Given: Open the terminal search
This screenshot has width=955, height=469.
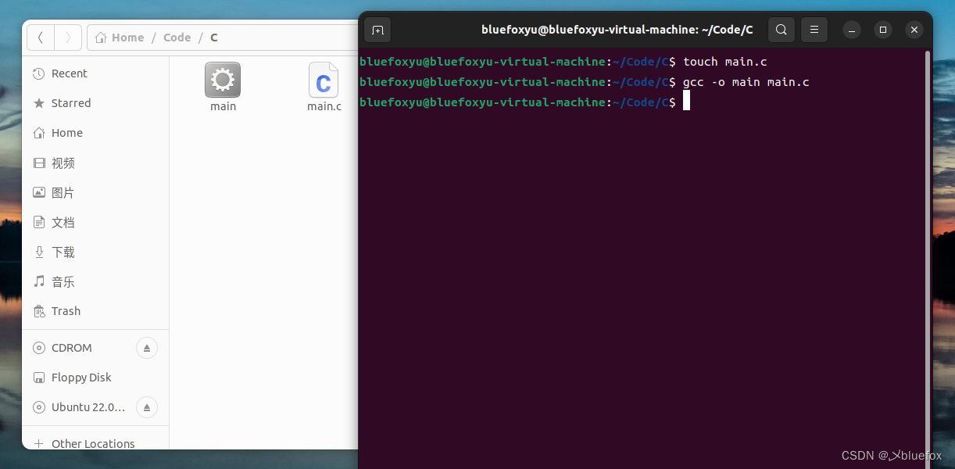Looking at the screenshot, I should (781, 30).
